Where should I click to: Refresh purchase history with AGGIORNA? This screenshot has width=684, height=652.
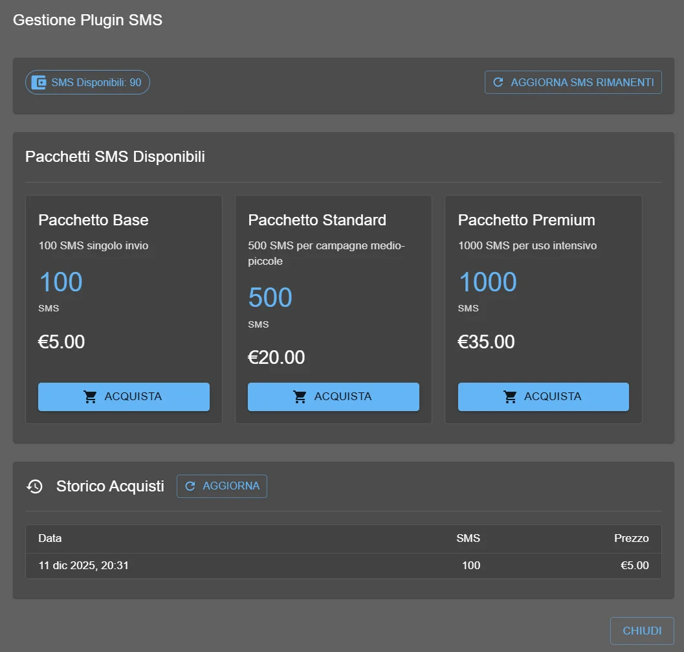(x=222, y=486)
